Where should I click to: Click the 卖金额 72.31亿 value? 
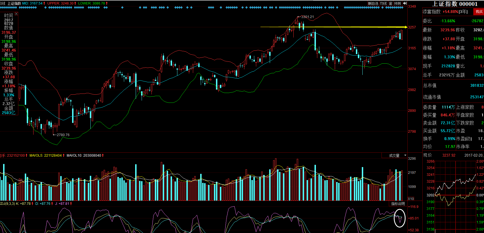(448, 123)
